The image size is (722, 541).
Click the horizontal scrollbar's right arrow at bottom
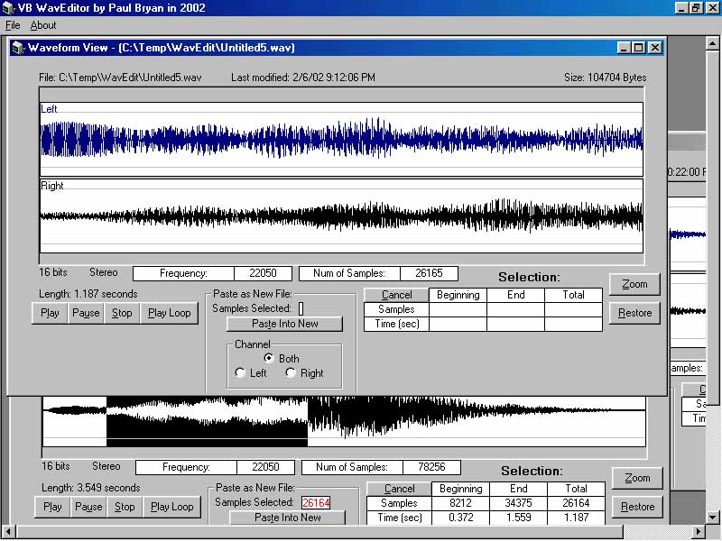tap(697, 532)
